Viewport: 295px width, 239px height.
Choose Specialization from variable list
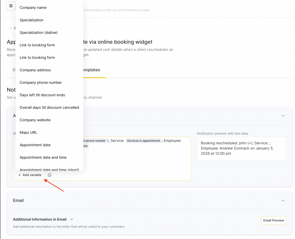click(32, 20)
